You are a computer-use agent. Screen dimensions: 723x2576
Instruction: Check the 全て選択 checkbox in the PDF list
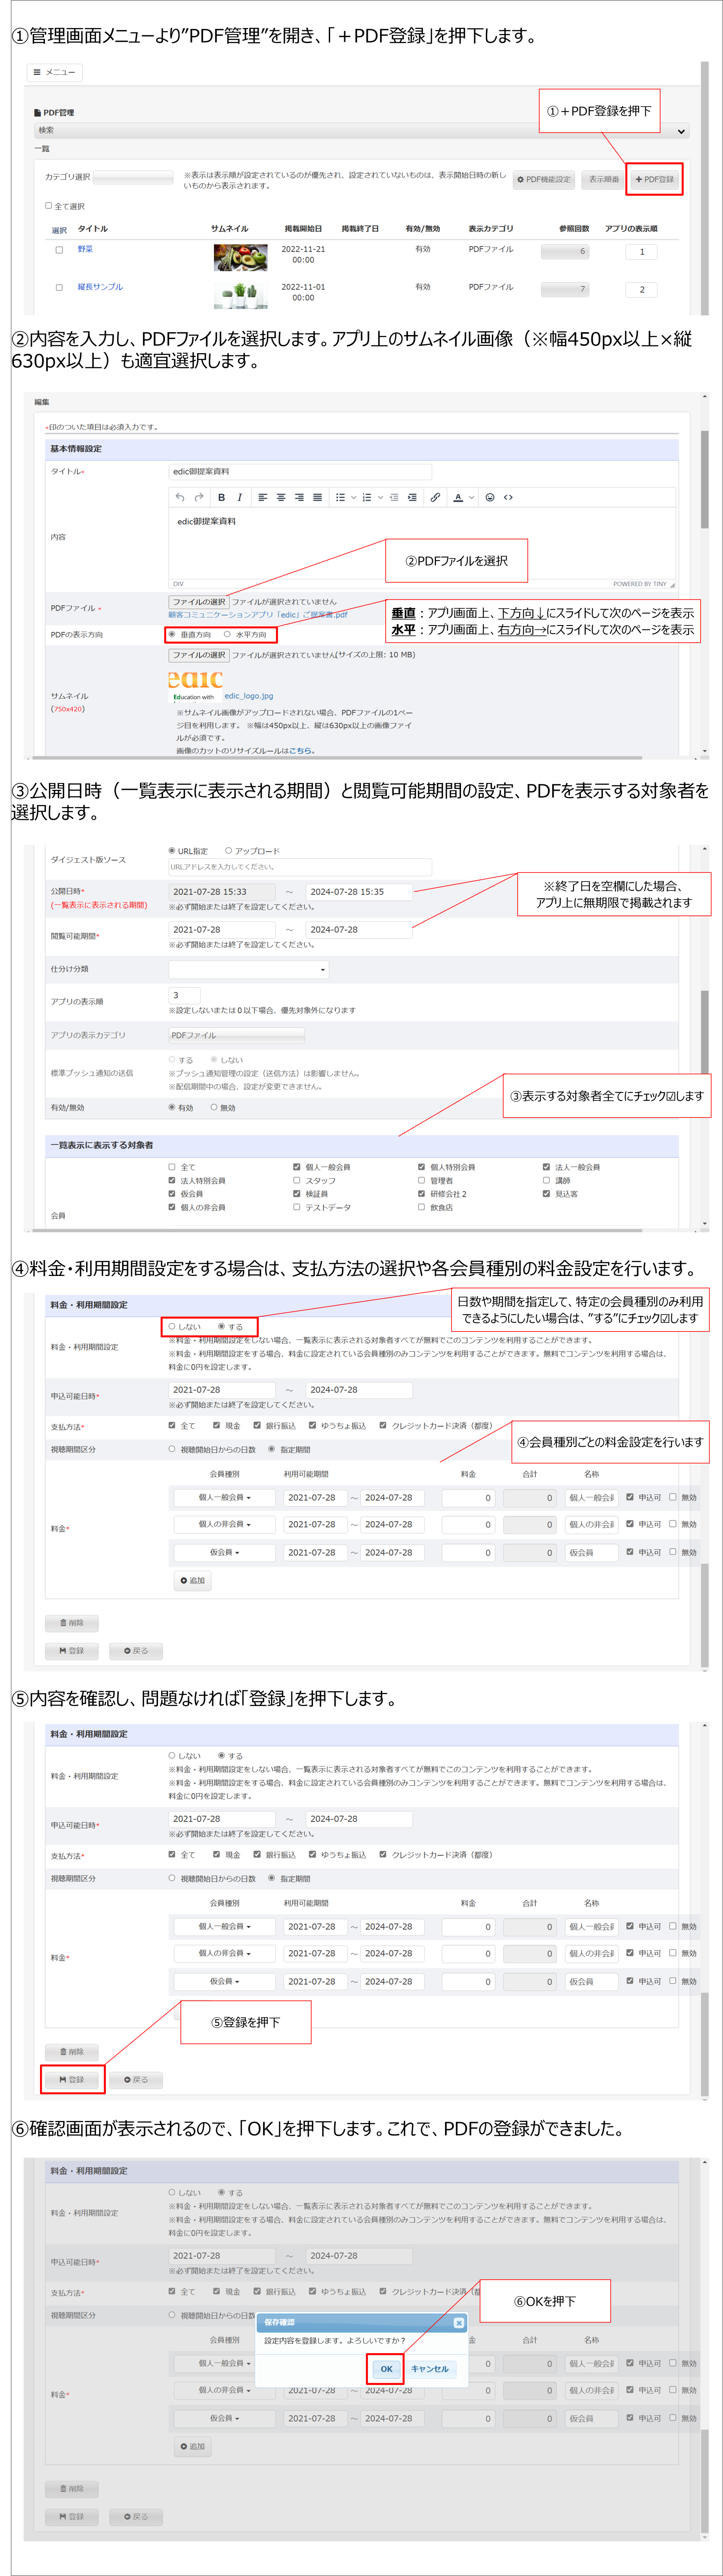48,206
